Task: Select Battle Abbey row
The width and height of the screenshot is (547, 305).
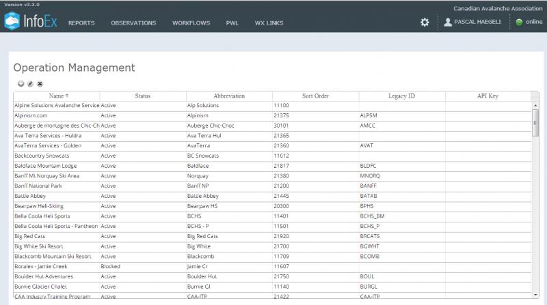Action: [272, 197]
